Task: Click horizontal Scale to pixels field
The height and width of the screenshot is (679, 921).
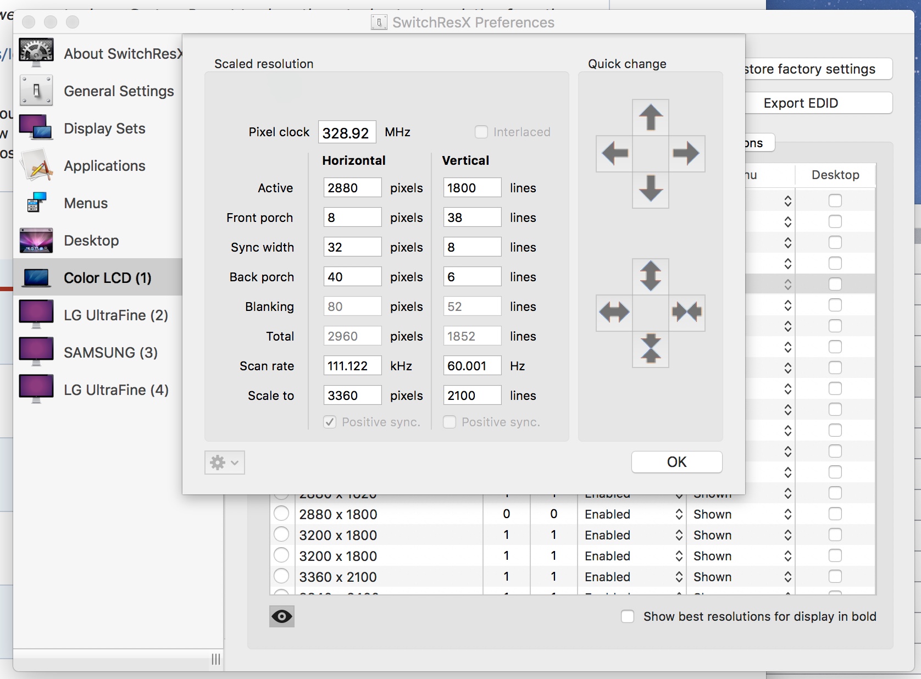Action: [x=352, y=396]
